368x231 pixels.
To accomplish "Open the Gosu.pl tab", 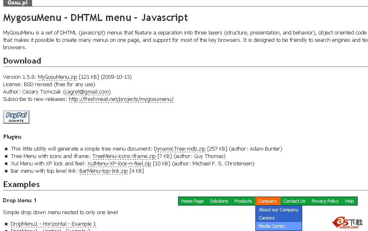I will pyautogui.click(x=18, y=3).
